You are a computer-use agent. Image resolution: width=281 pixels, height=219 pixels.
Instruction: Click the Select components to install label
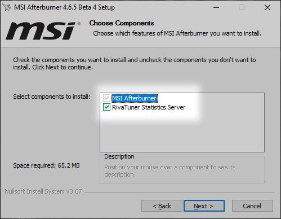click(52, 97)
